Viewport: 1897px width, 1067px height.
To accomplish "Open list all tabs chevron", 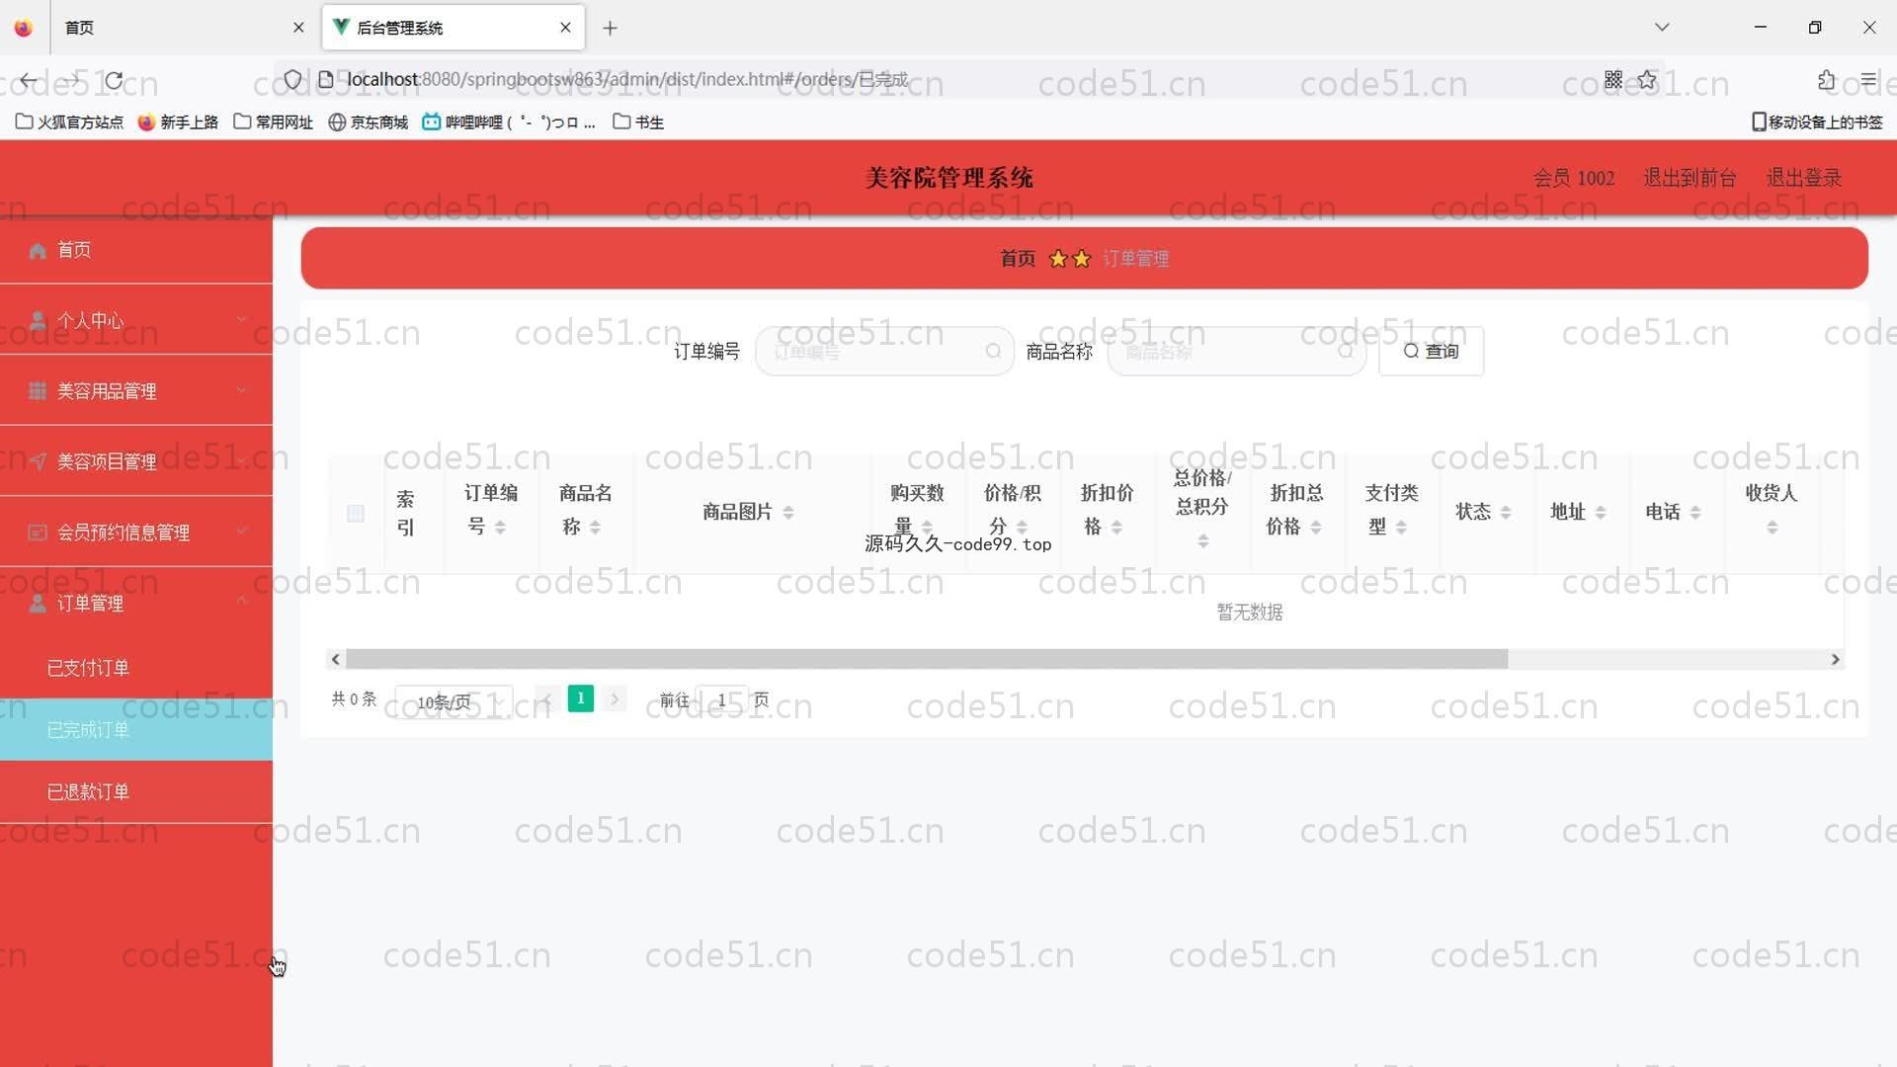I will click(x=1662, y=28).
